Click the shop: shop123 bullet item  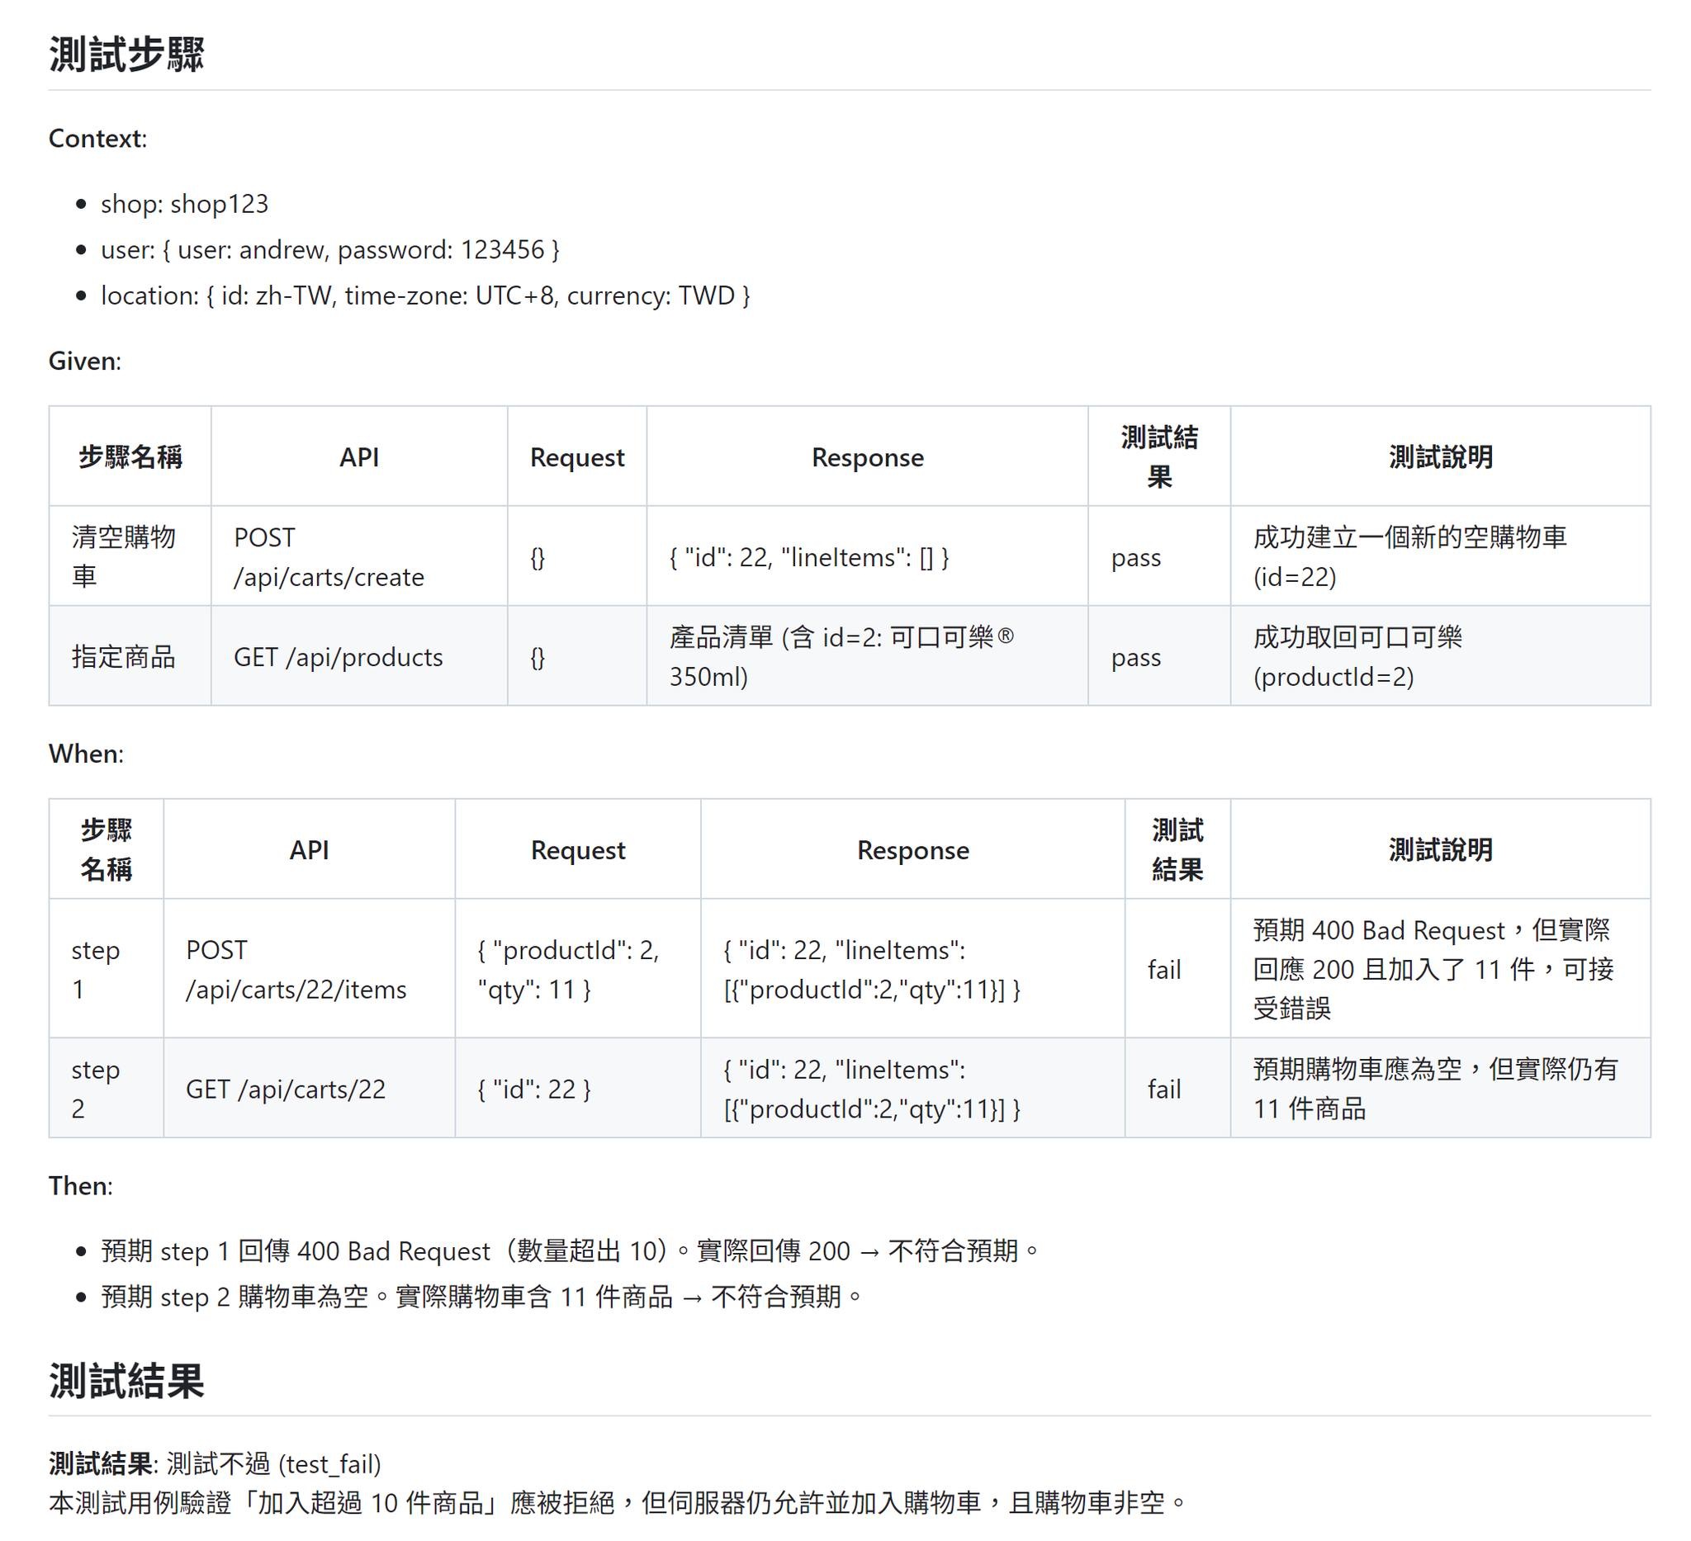pos(184,204)
